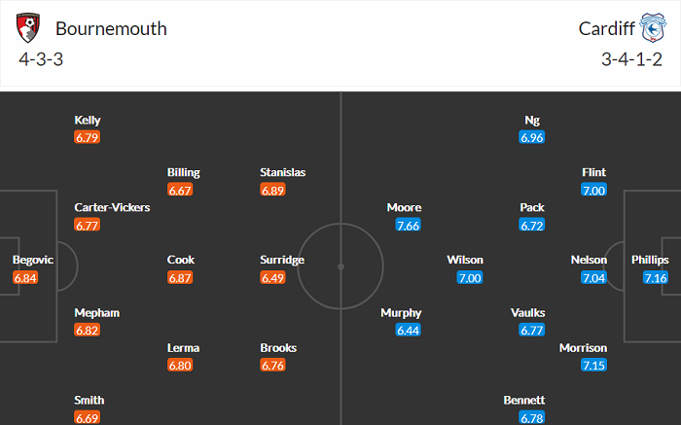Image resolution: width=681 pixels, height=425 pixels.
Task: Click the Bournemouth club crest icon
Action: [x=29, y=29]
